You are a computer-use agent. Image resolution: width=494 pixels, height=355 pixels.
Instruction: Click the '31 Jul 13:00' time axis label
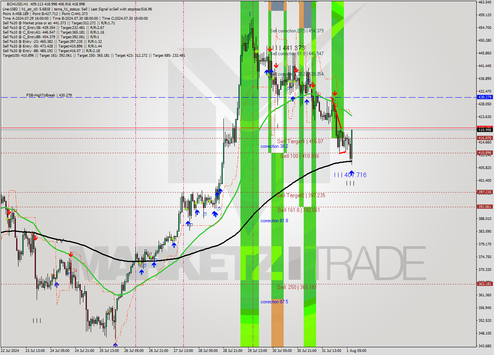tap(332, 351)
